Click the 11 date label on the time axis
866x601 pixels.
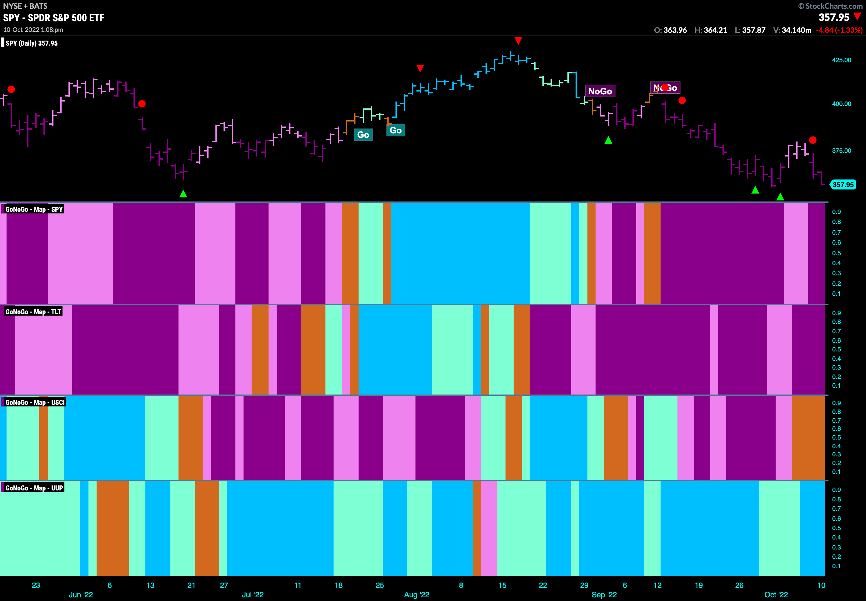298,585
